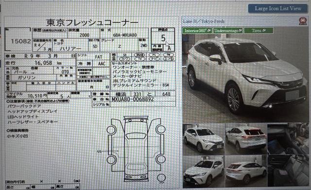Click the inspector report '小キズ小凹'
311x190 pixels.
coord(17,136)
